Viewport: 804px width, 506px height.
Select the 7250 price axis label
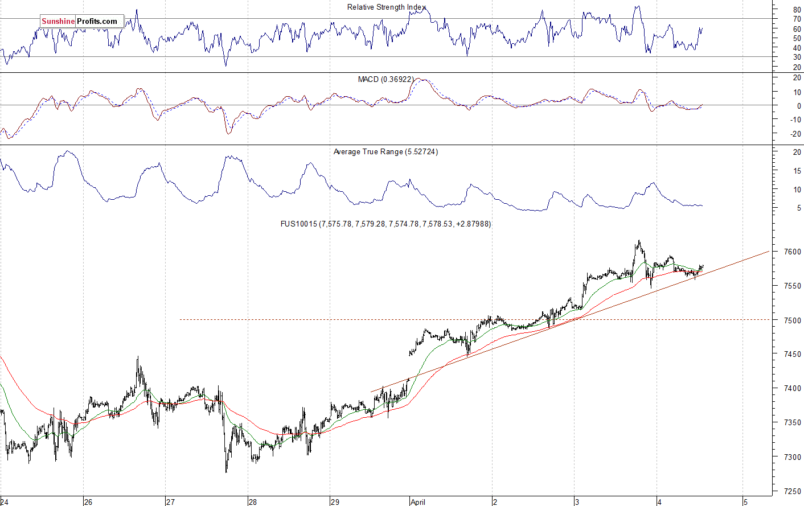tap(793, 491)
